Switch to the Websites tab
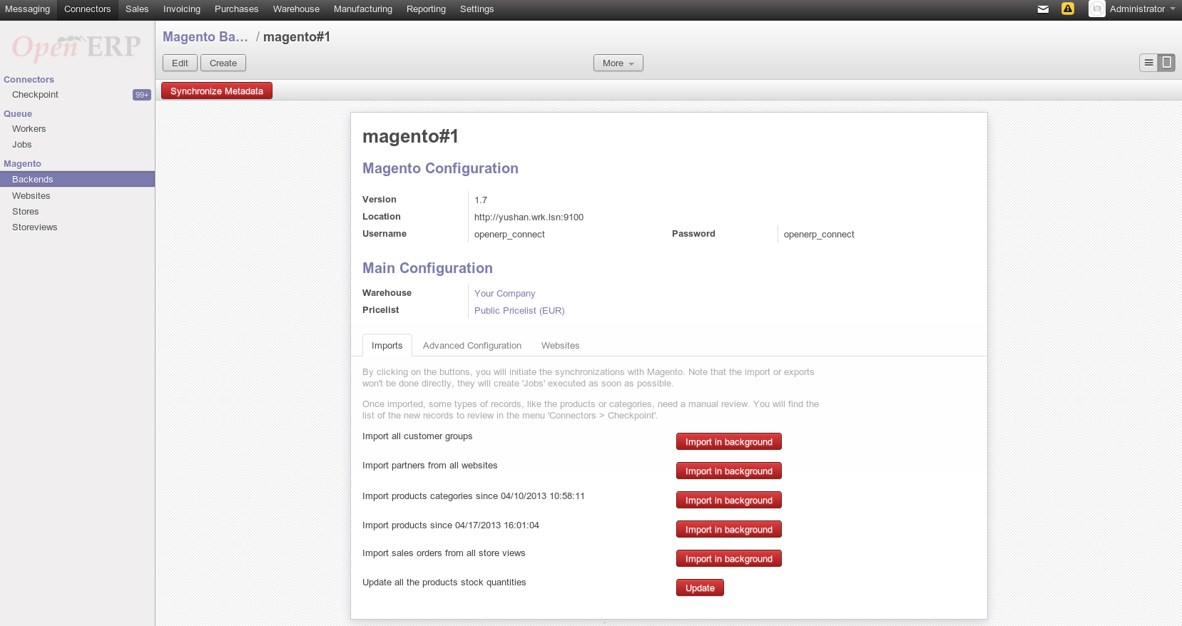This screenshot has width=1182, height=626. click(560, 346)
